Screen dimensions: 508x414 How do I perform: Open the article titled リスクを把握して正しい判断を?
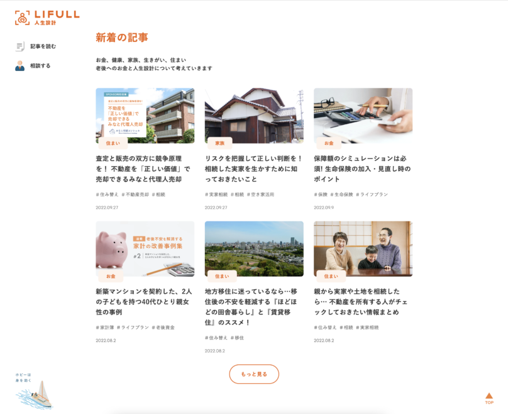253,169
